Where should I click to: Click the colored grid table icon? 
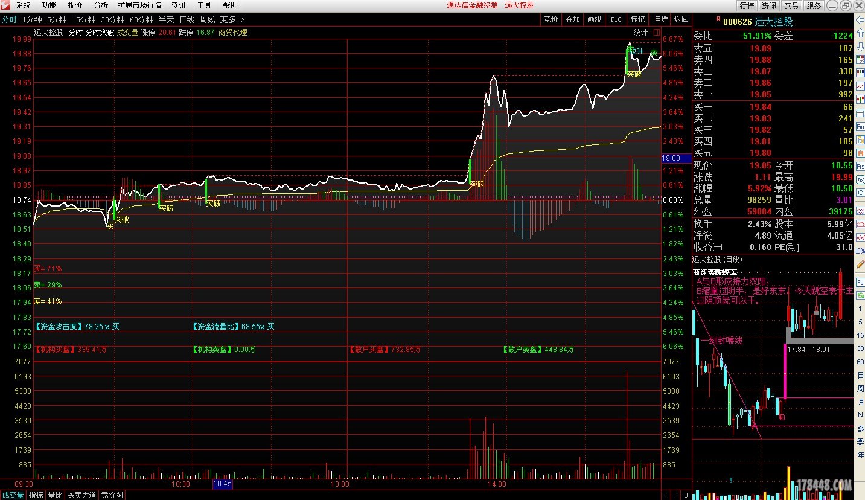[860, 72]
